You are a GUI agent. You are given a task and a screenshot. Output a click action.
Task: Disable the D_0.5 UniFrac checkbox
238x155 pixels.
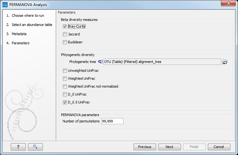coord(65,103)
